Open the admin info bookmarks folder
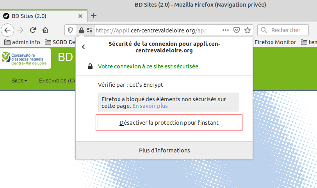 click(x=22, y=42)
